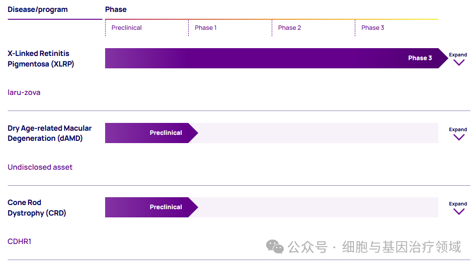Open the laru-zova link
The width and height of the screenshot is (476, 266).
tap(24, 93)
